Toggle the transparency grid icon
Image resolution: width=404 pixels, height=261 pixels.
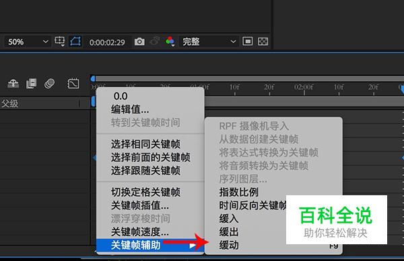(263, 42)
